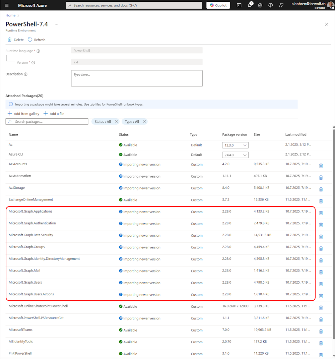Show info tooltip for Version

pos(33,62)
